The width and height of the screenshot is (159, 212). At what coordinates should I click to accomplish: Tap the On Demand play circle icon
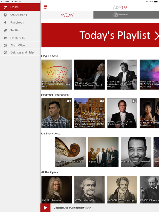pyautogui.click(x=5, y=15)
